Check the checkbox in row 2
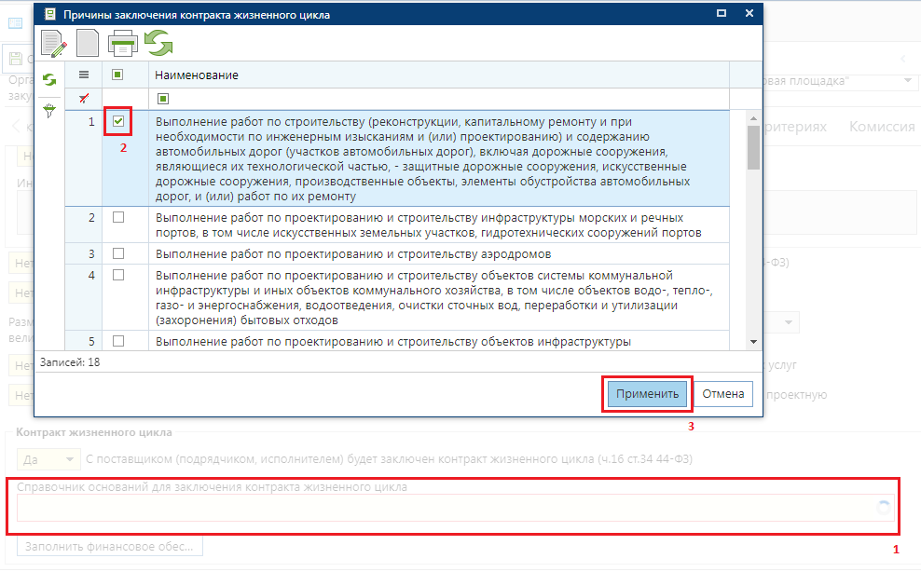This screenshot has height=572, width=921. [x=118, y=217]
